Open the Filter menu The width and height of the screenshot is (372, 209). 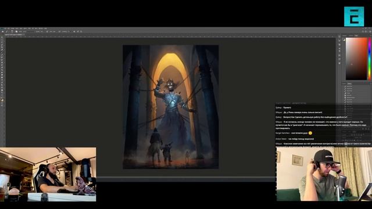pyautogui.click(x=29, y=28)
